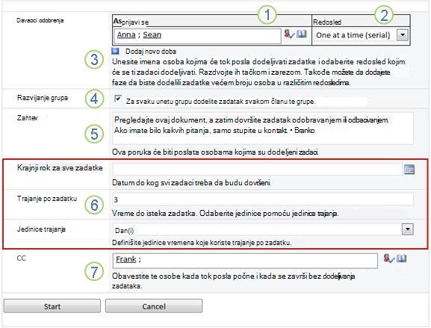
Task: Click the Anna approver name
Action: 126,35
